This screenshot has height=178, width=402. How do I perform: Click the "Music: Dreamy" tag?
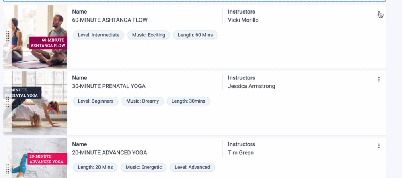click(142, 101)
